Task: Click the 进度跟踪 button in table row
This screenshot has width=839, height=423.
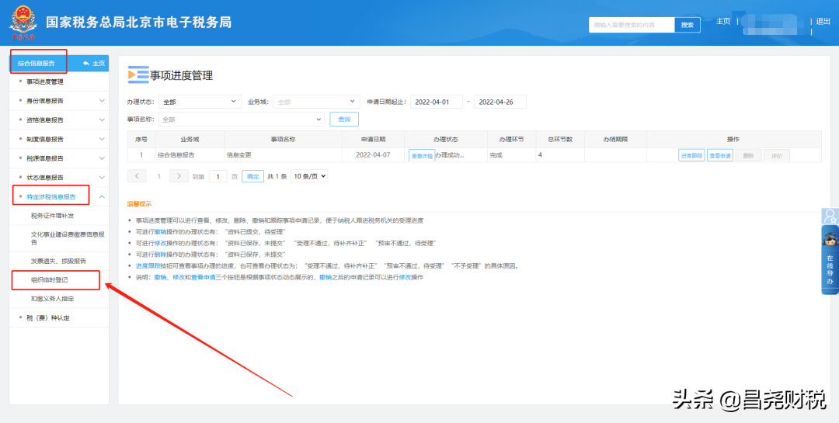Action: (x=691, y=155)
